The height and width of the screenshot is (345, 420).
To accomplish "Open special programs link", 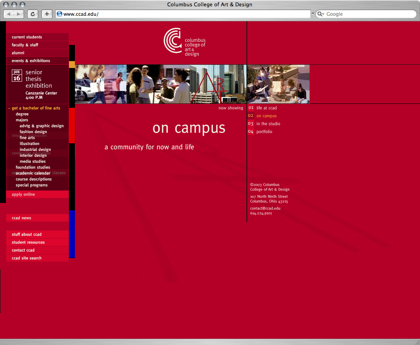I will [31, 185].
